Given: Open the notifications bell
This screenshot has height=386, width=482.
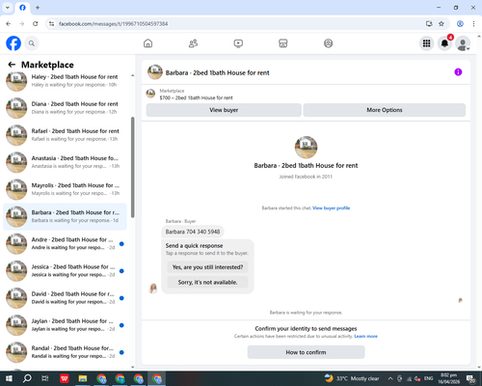Looking at the screenshot, I should [444, 43].
